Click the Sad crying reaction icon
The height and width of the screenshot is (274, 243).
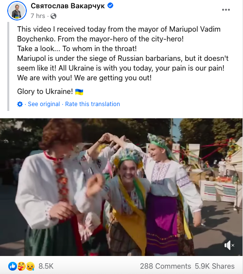point(30,266)
